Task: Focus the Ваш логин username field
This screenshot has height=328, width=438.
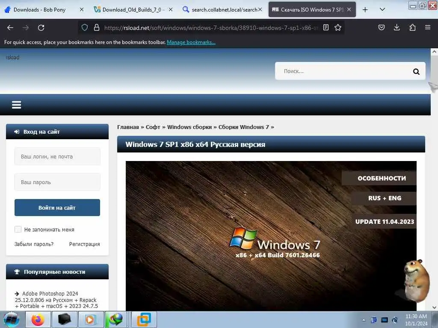Action: pyautogui.click(x=57, y=156)
